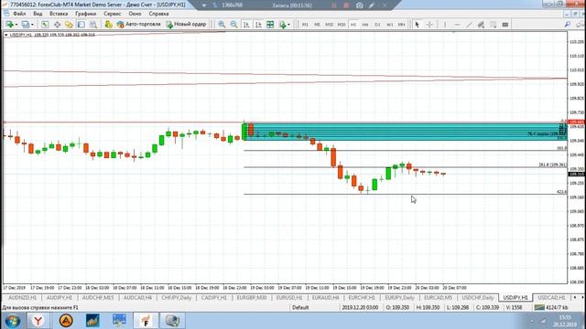Toggle the Data Window crosshair-circle icon

pos(57,25)
